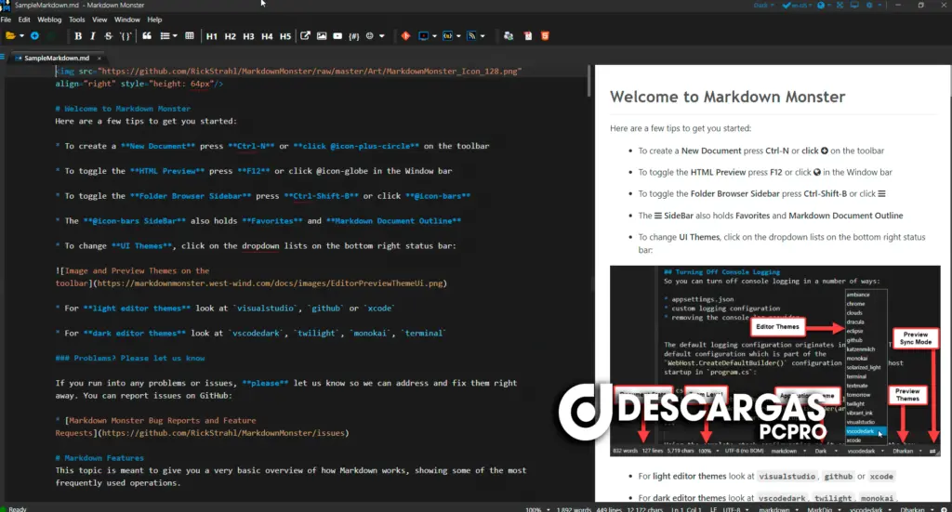Toggle the preview browser globe icon

(821, 6)
